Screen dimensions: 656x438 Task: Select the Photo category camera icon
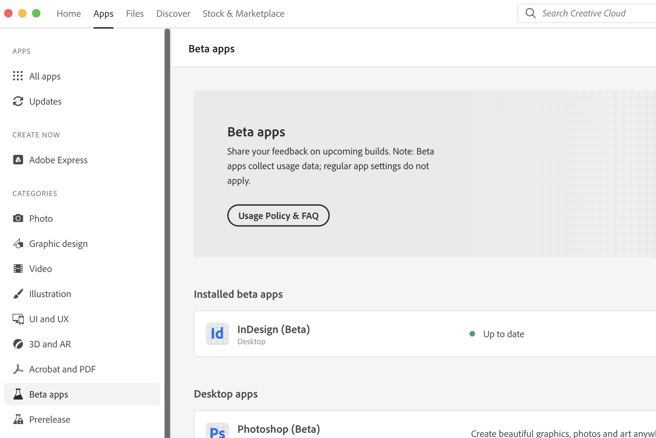tap(18, 218)
